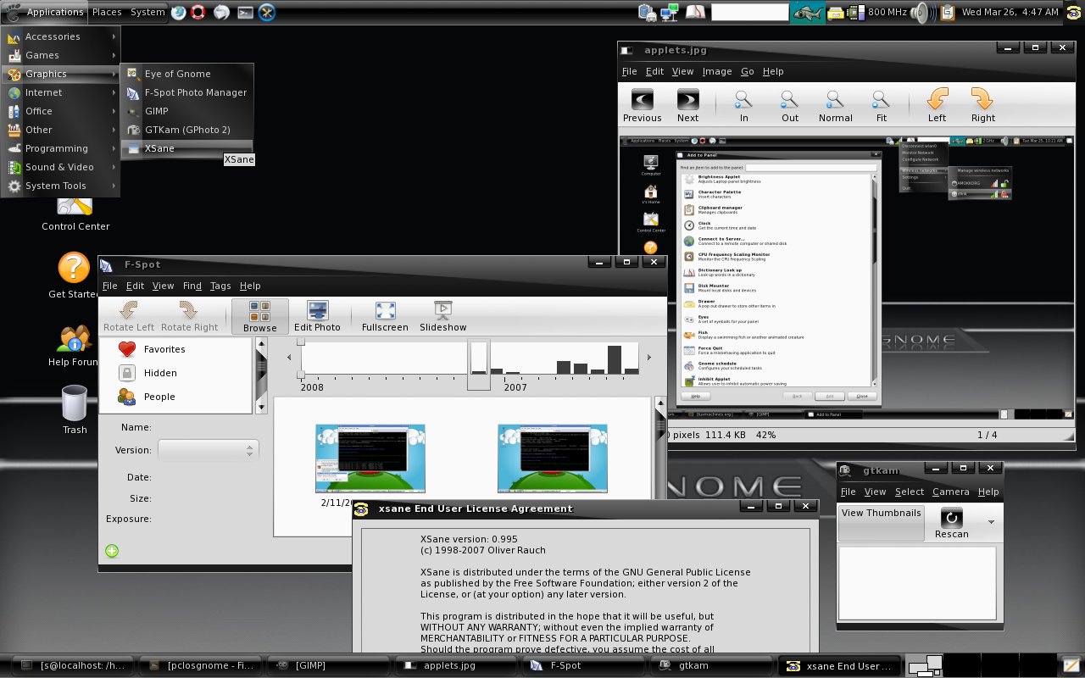Launch Thunderbird mail from the top panel
Screen dimensions: 1085x678
pos(221,12)
